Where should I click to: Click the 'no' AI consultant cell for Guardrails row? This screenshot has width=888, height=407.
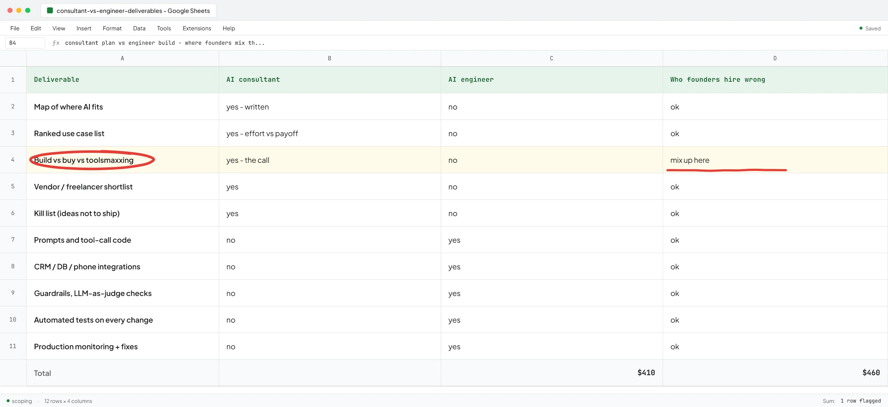(330, 293)
